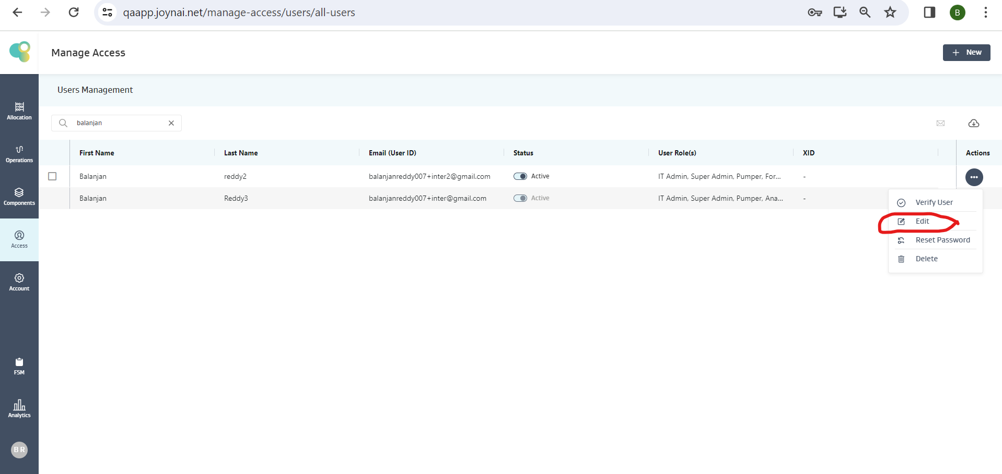
Task: Toggle Active status for Reddy3
Action: [520, 198]
